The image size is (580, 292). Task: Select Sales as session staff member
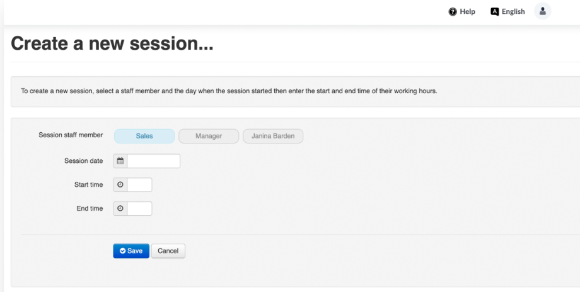(x=144, y=136)
